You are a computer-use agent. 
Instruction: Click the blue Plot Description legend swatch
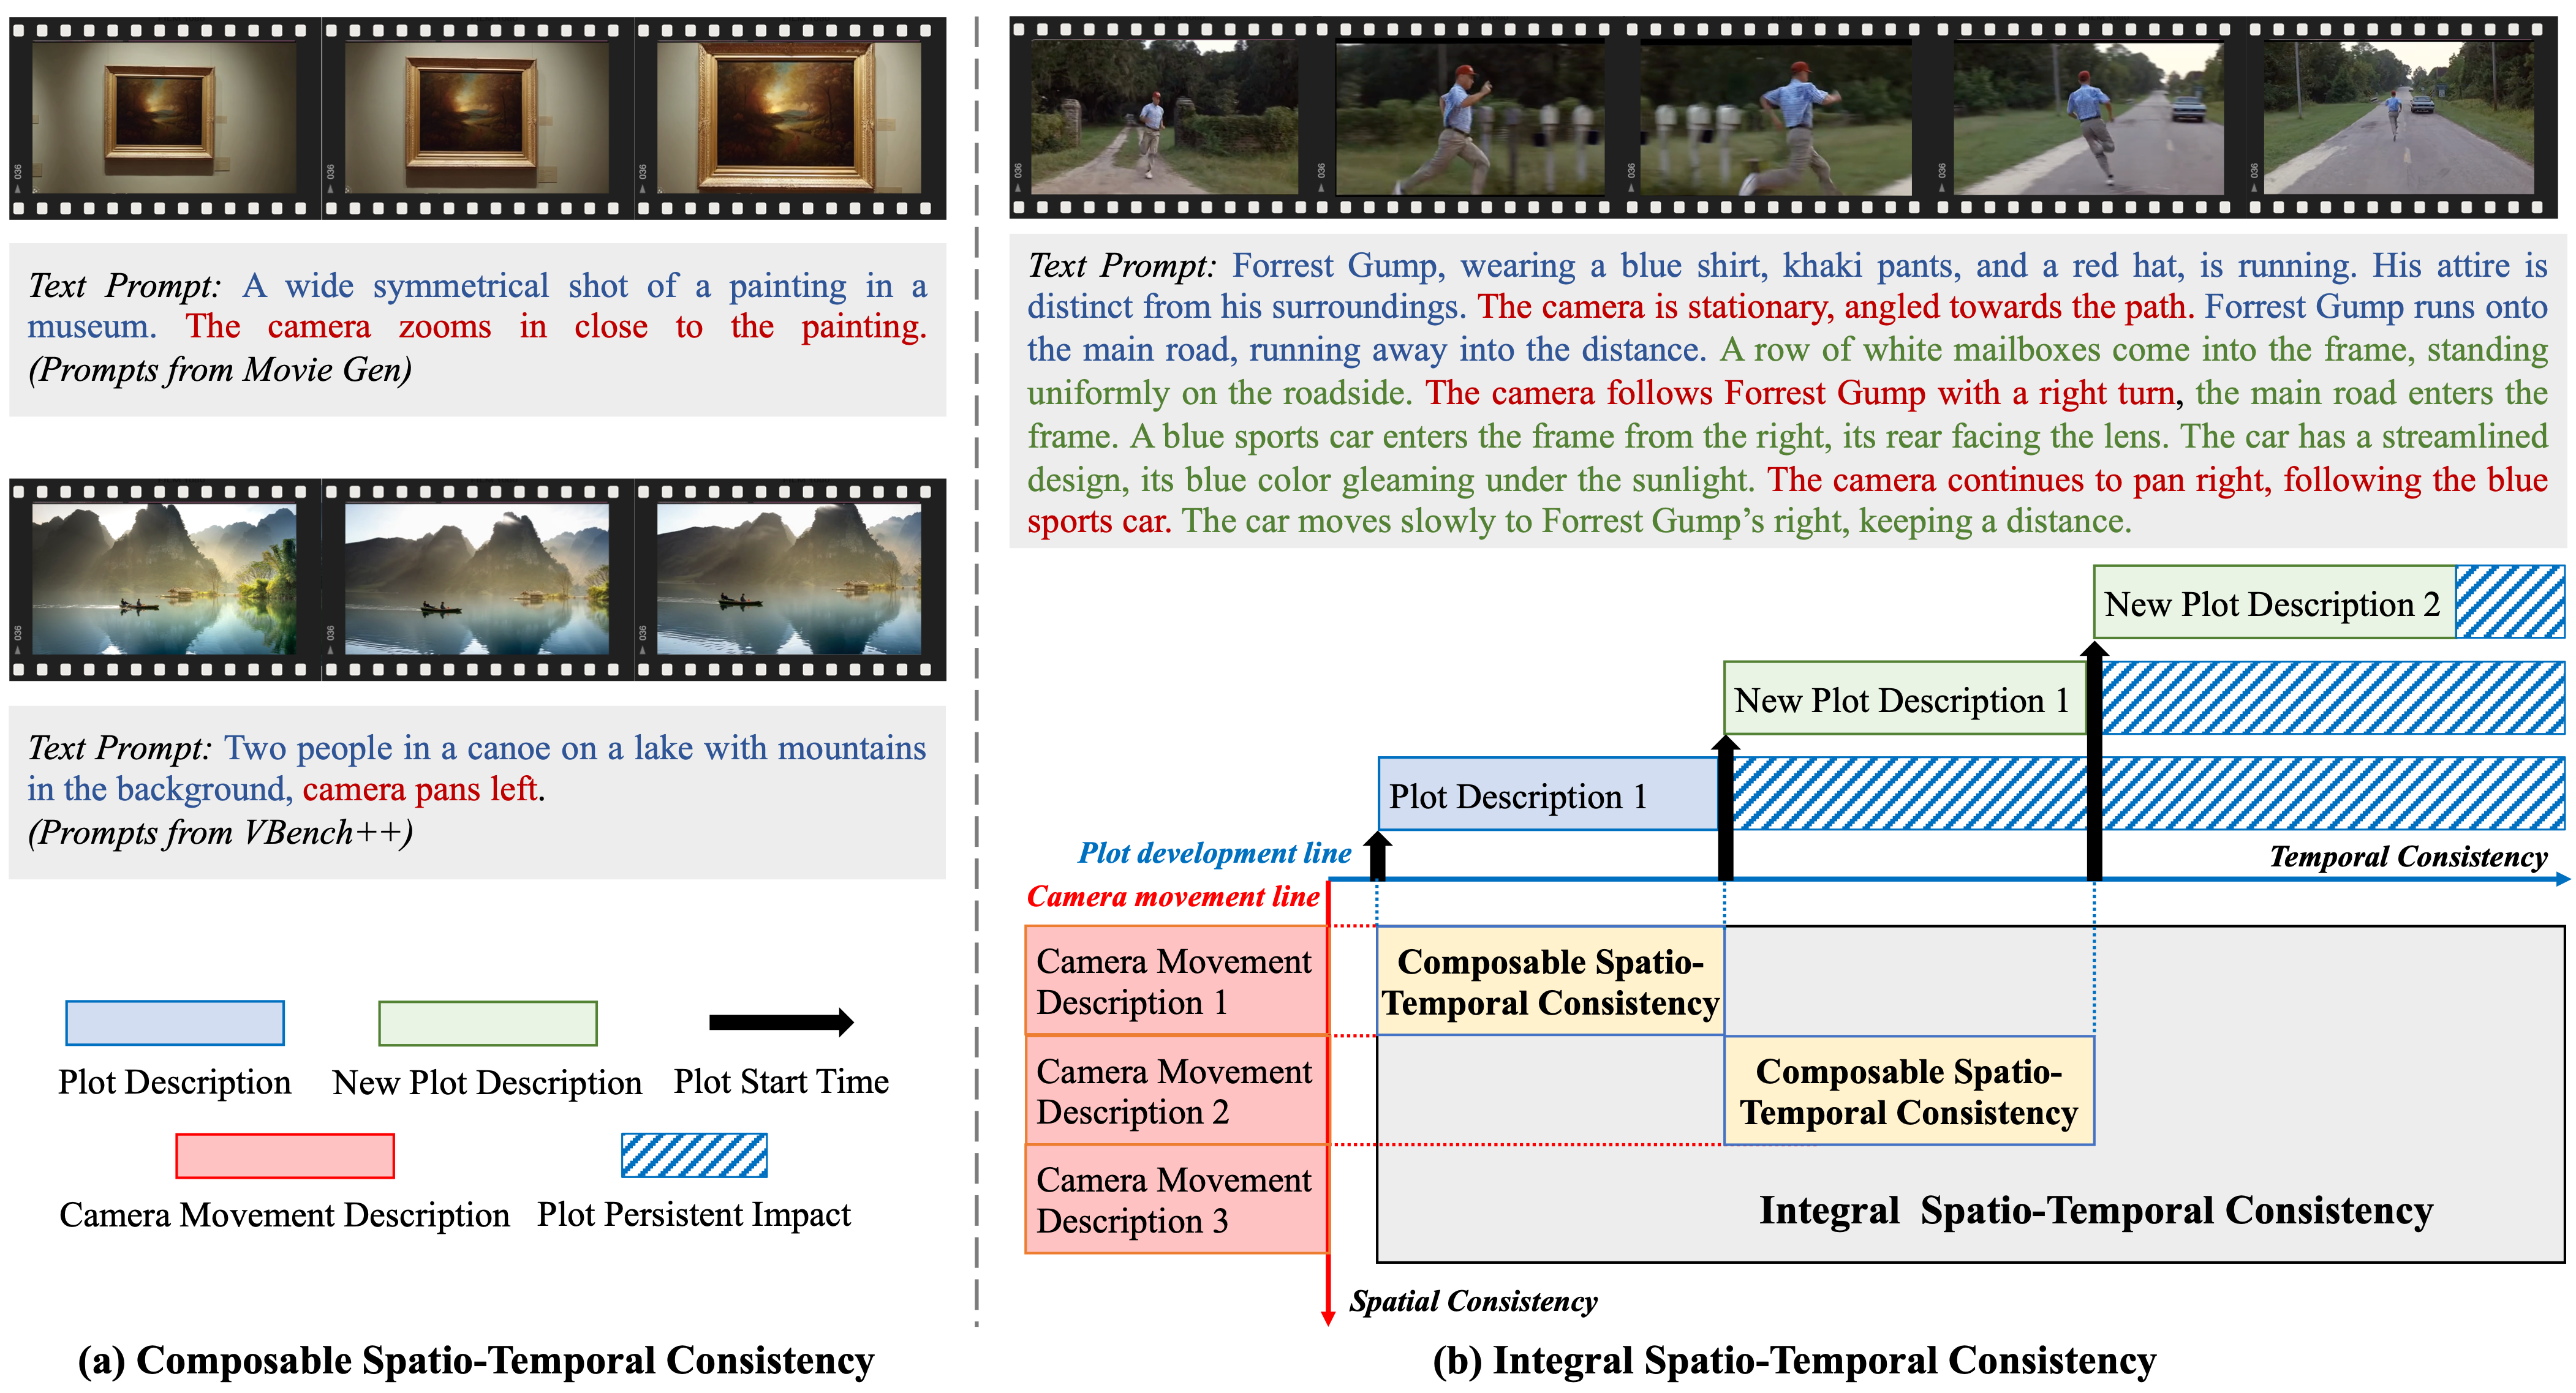(175, 1023)
